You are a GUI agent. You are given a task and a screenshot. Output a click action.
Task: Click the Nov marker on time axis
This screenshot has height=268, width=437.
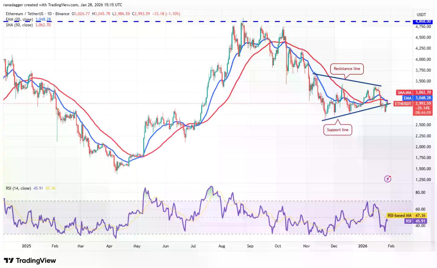pyautogui.click(x=306, y=246)
